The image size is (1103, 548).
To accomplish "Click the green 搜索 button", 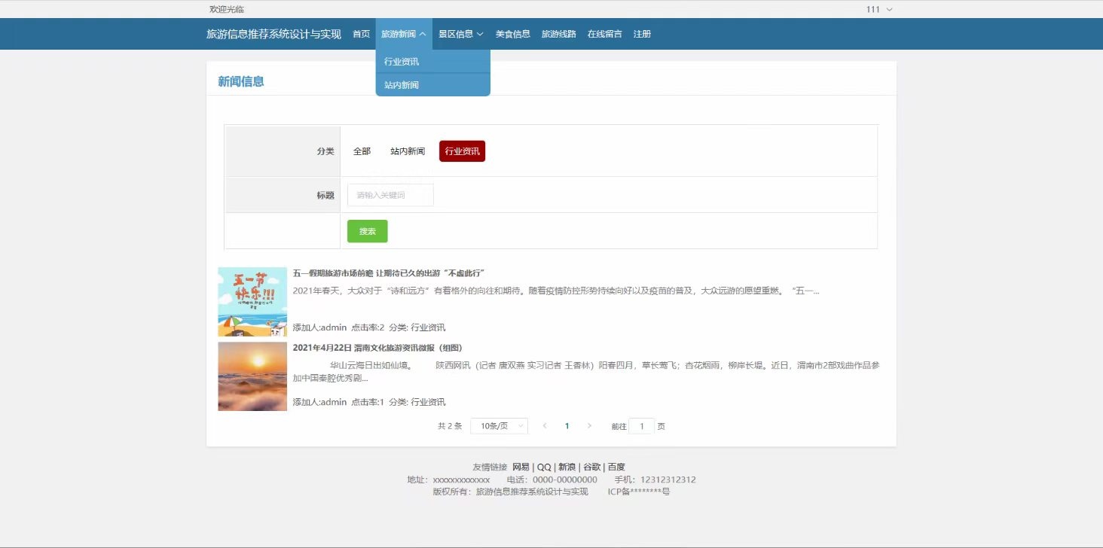I will coord(368,231).
